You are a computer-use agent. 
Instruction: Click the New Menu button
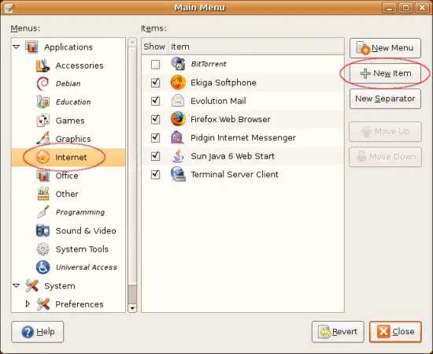pyautogui.click(x=385, y=48)
